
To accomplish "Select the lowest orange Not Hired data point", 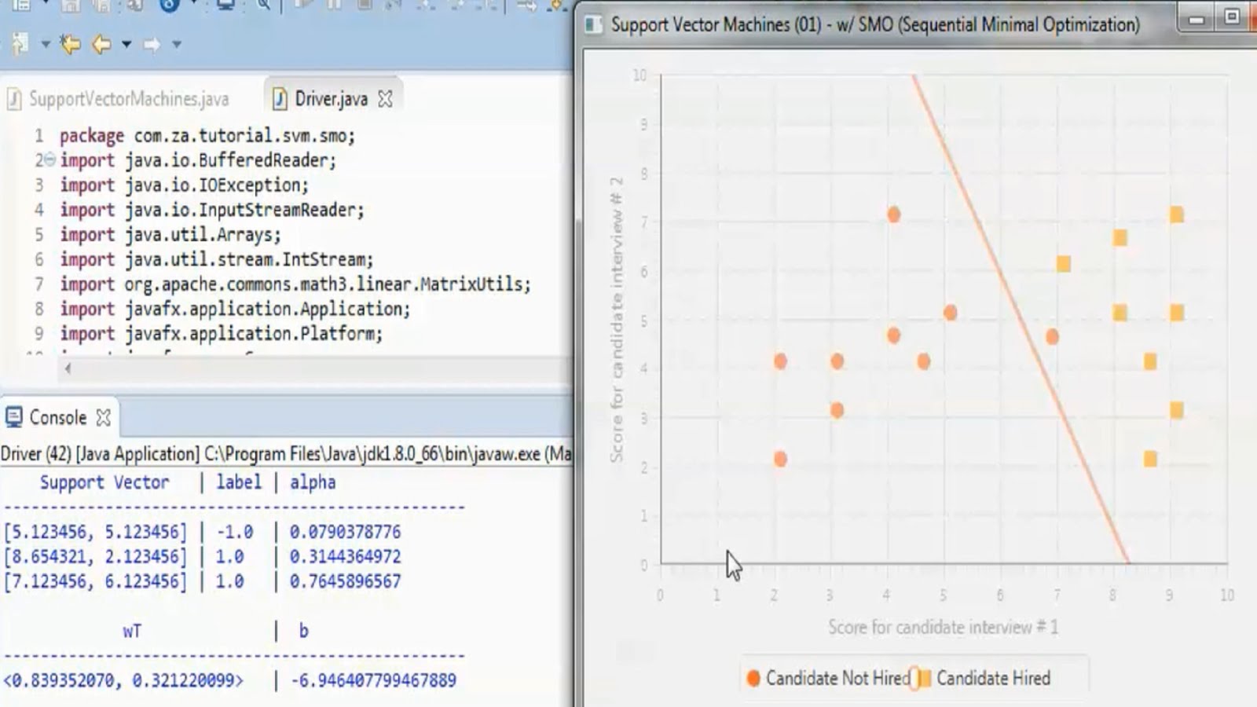I will coord(780,459).
